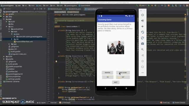Expand the app build folder
This screenshot has width=189, height=106.
(x=6, y=21)
